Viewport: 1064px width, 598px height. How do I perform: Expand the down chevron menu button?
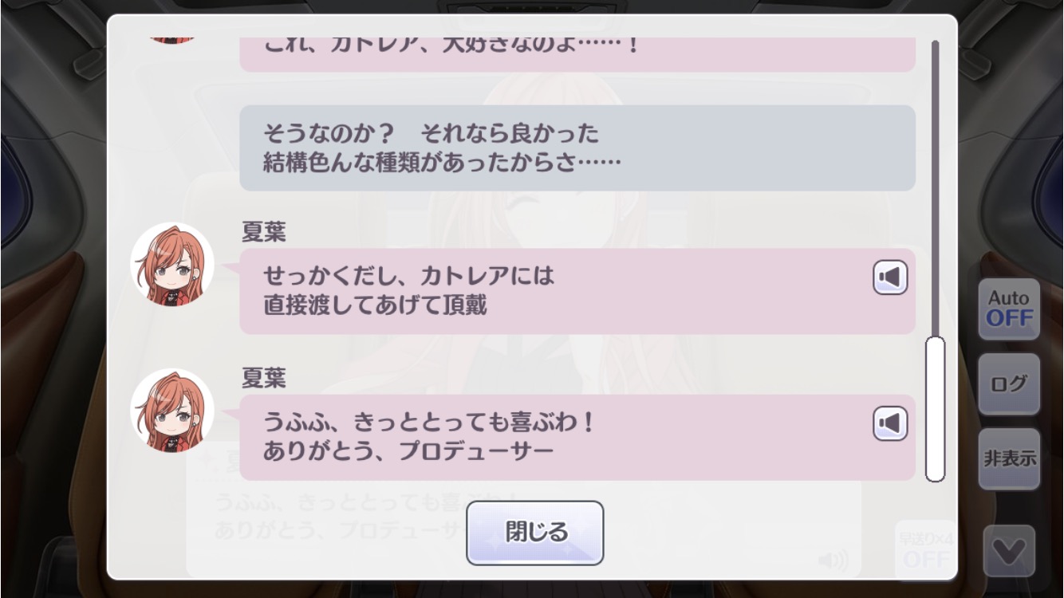1009,551
